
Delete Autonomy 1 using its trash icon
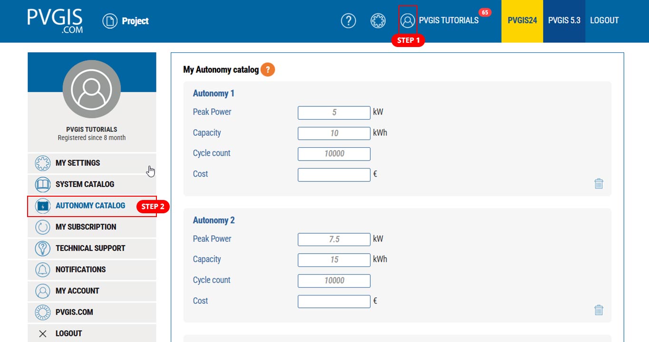pyautogui.click(x=599, y=184)
